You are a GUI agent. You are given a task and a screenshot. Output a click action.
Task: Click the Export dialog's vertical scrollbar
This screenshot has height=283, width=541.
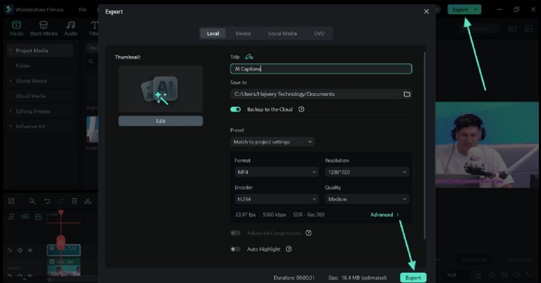point(425,145)
